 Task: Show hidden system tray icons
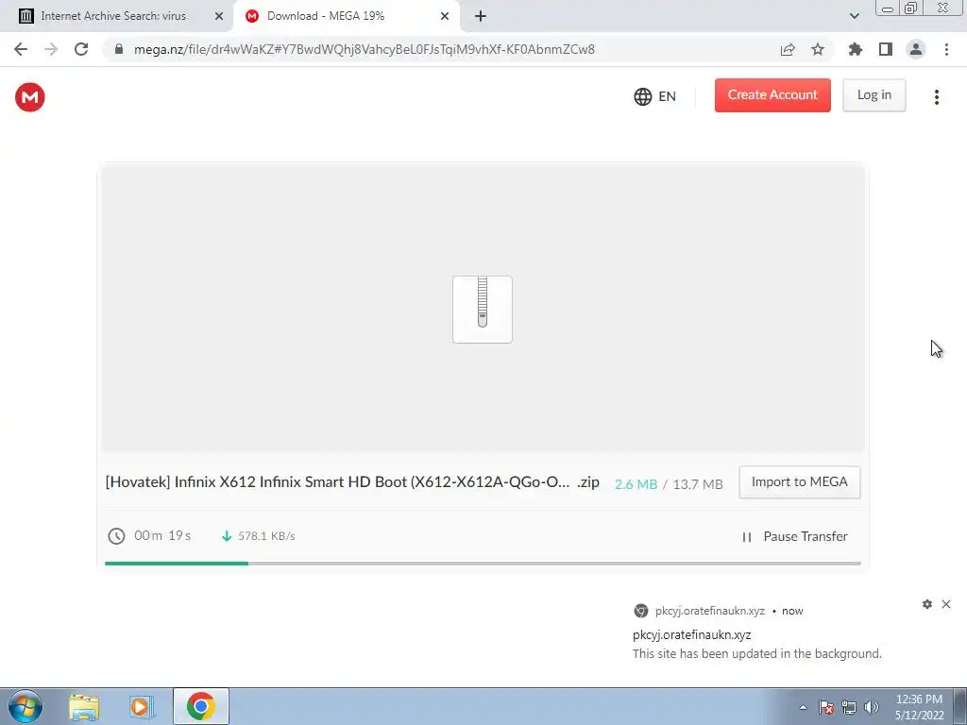803,708
